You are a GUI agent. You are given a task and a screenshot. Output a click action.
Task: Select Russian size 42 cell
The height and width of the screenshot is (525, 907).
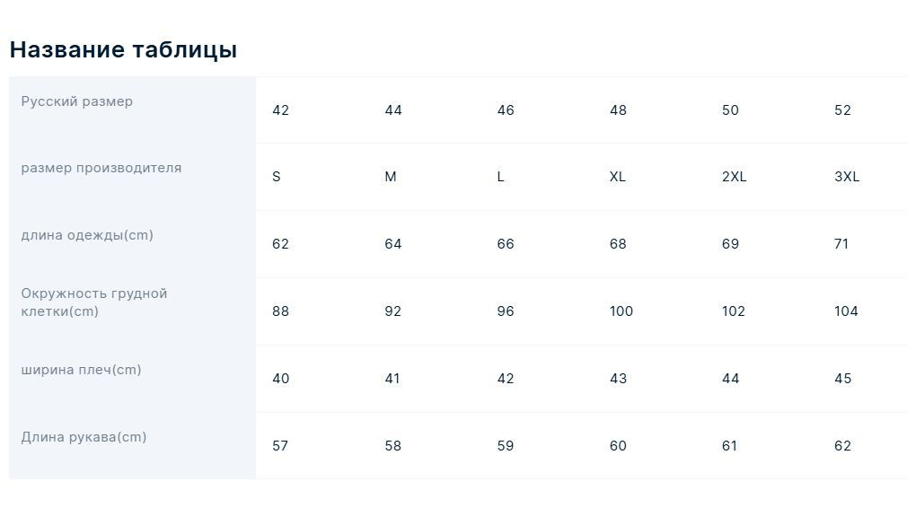pyautogui.click(x=280, y=109)
